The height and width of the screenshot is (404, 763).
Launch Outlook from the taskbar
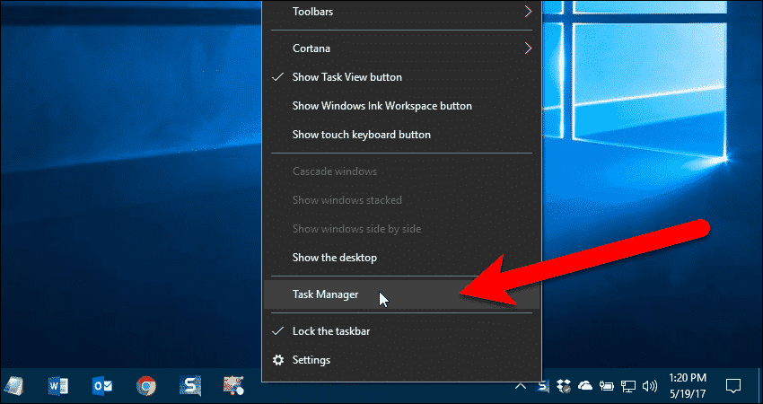pos(102,386)
